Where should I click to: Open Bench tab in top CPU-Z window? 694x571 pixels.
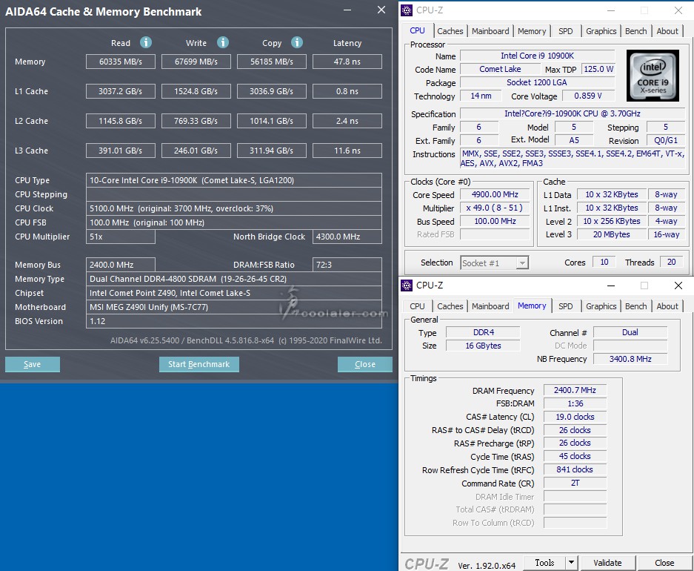click(635, 31)
